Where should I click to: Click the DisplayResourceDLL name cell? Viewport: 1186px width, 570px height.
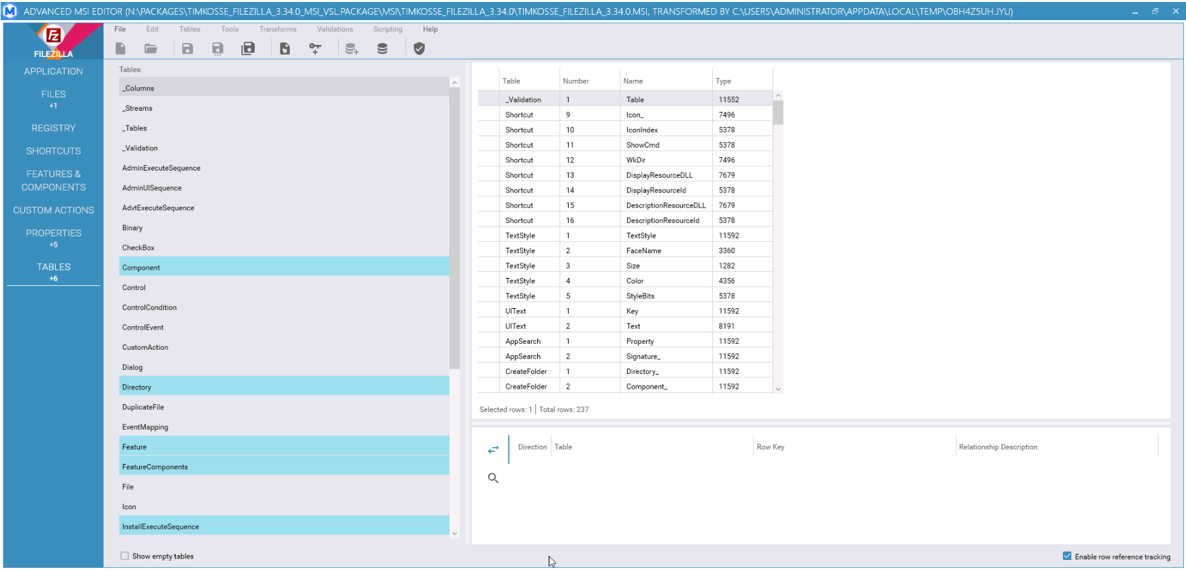(x=666, y=175)
